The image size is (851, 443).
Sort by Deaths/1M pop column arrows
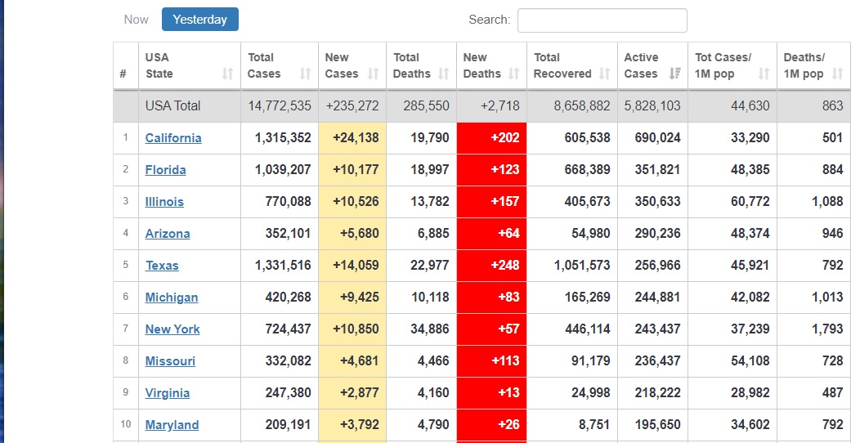(x=837, y=74)
